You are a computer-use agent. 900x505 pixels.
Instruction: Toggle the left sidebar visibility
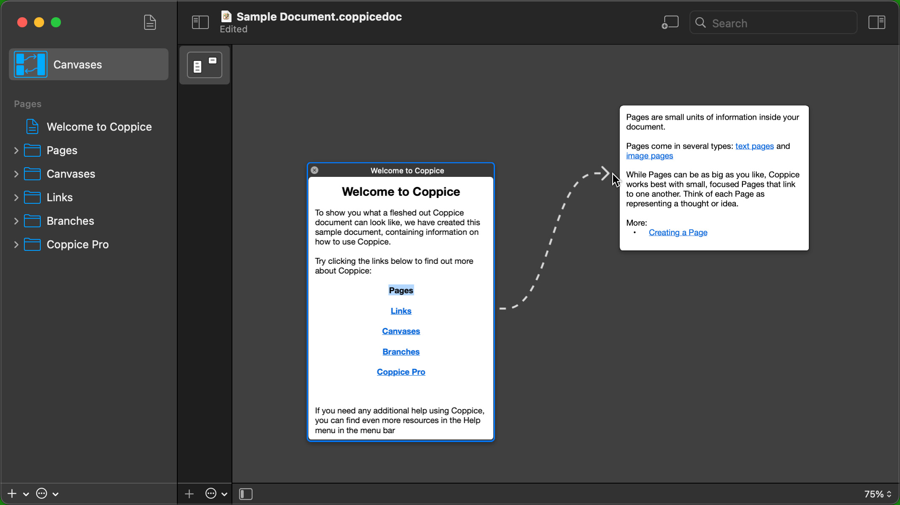[x=200, y=22]
